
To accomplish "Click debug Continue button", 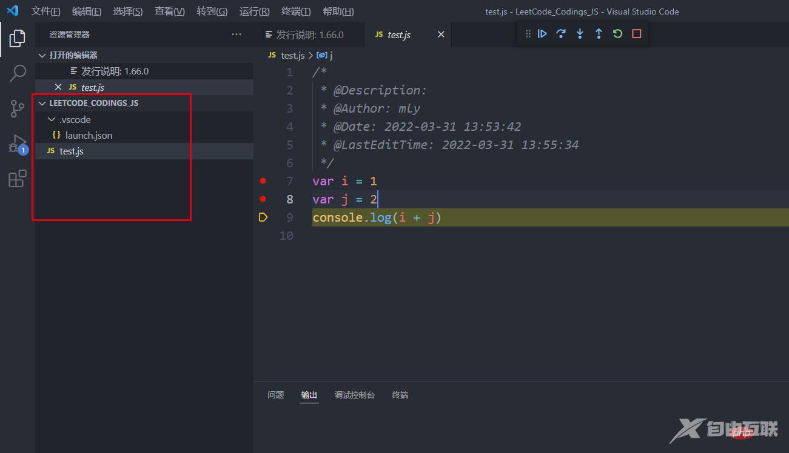I will tap(542, 34).
